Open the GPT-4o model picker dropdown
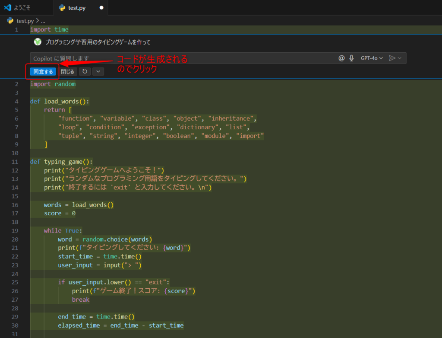Viewport: 442px width, 338px height. pos(372,58)
